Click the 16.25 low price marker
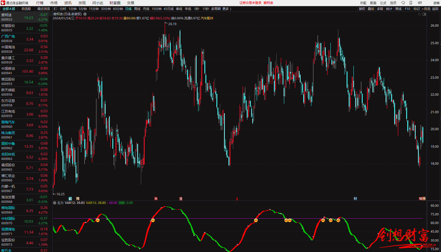 [x=60, y=194]
